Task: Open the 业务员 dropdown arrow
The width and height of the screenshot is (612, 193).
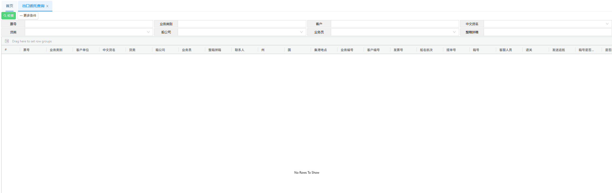Action: pyautogui.click(x=454, y=32)
